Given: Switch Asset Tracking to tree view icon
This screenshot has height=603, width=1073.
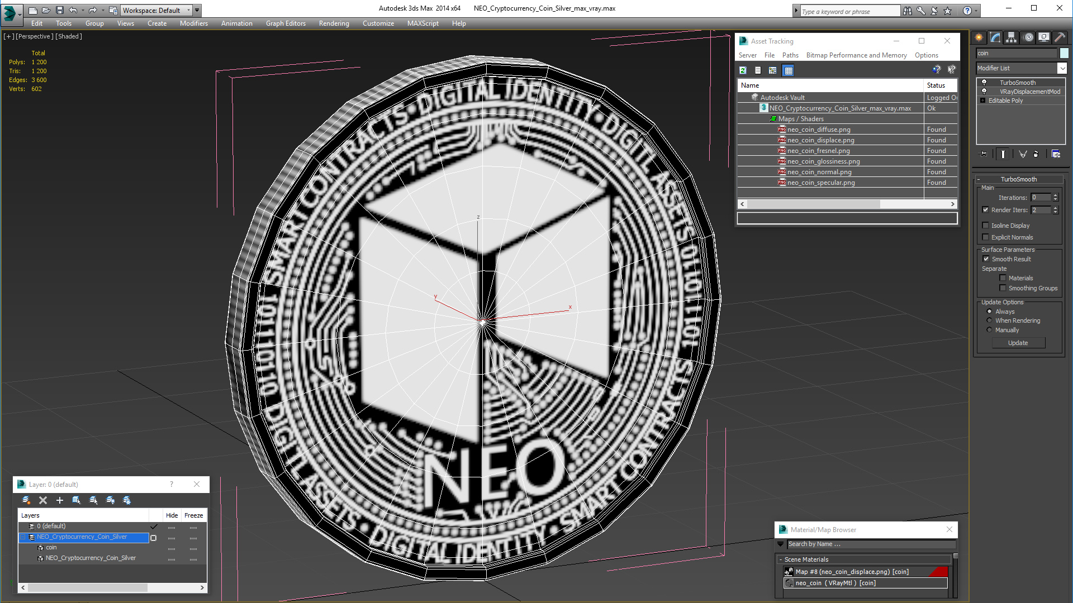Looking at the screenshot, I should (773, 70).
